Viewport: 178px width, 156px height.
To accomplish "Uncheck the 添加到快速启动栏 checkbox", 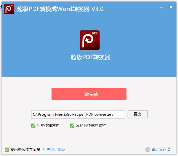I will click(72, 126).
